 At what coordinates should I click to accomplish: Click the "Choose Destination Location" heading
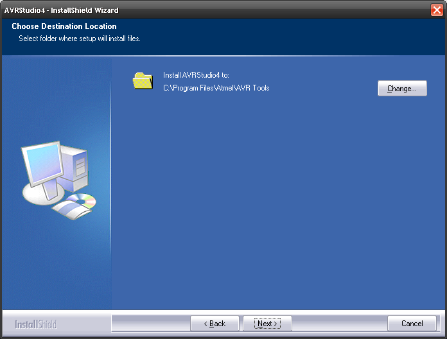pyautogui.click(x=64, y=27)
